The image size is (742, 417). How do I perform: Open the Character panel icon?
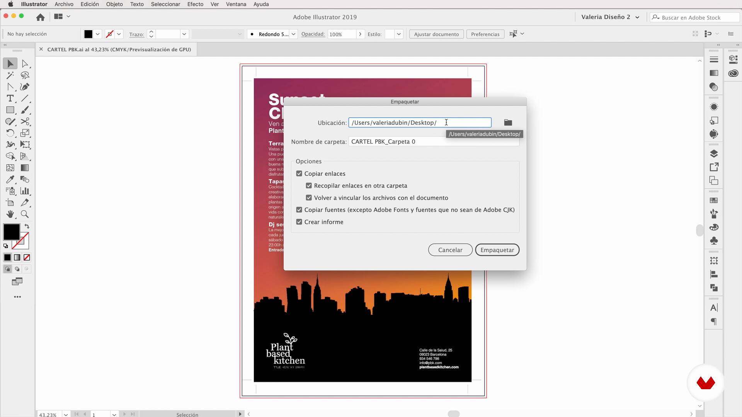[714, 308]
